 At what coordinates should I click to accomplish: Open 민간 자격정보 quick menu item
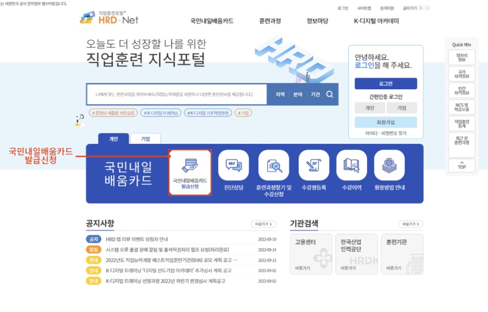(x=461, y=90)
